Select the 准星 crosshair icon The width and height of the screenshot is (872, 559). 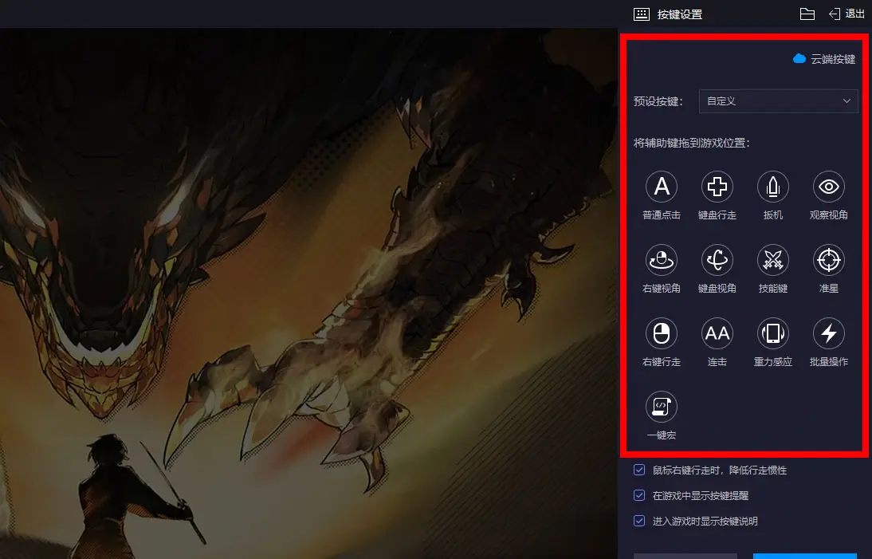pos(829,260)
